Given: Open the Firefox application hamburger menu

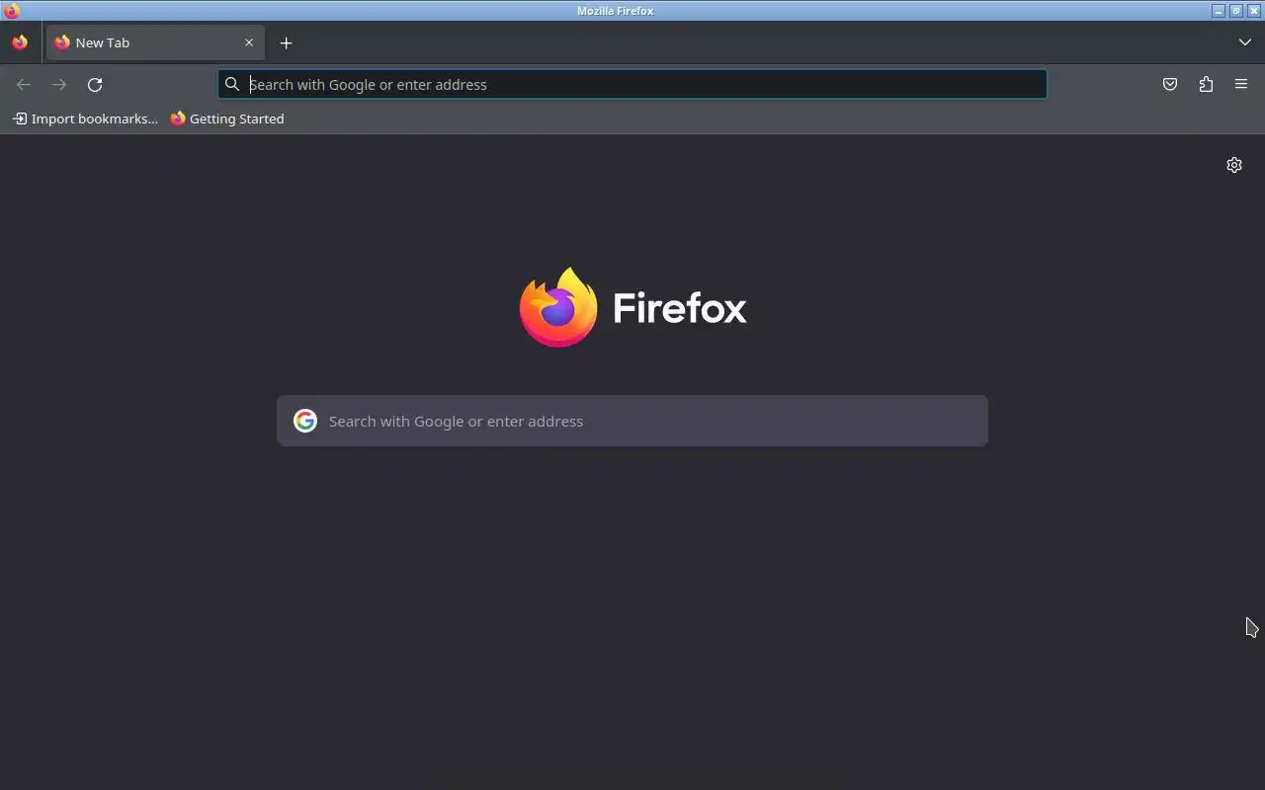Looking at the screenshot, I should [1241, 85].
